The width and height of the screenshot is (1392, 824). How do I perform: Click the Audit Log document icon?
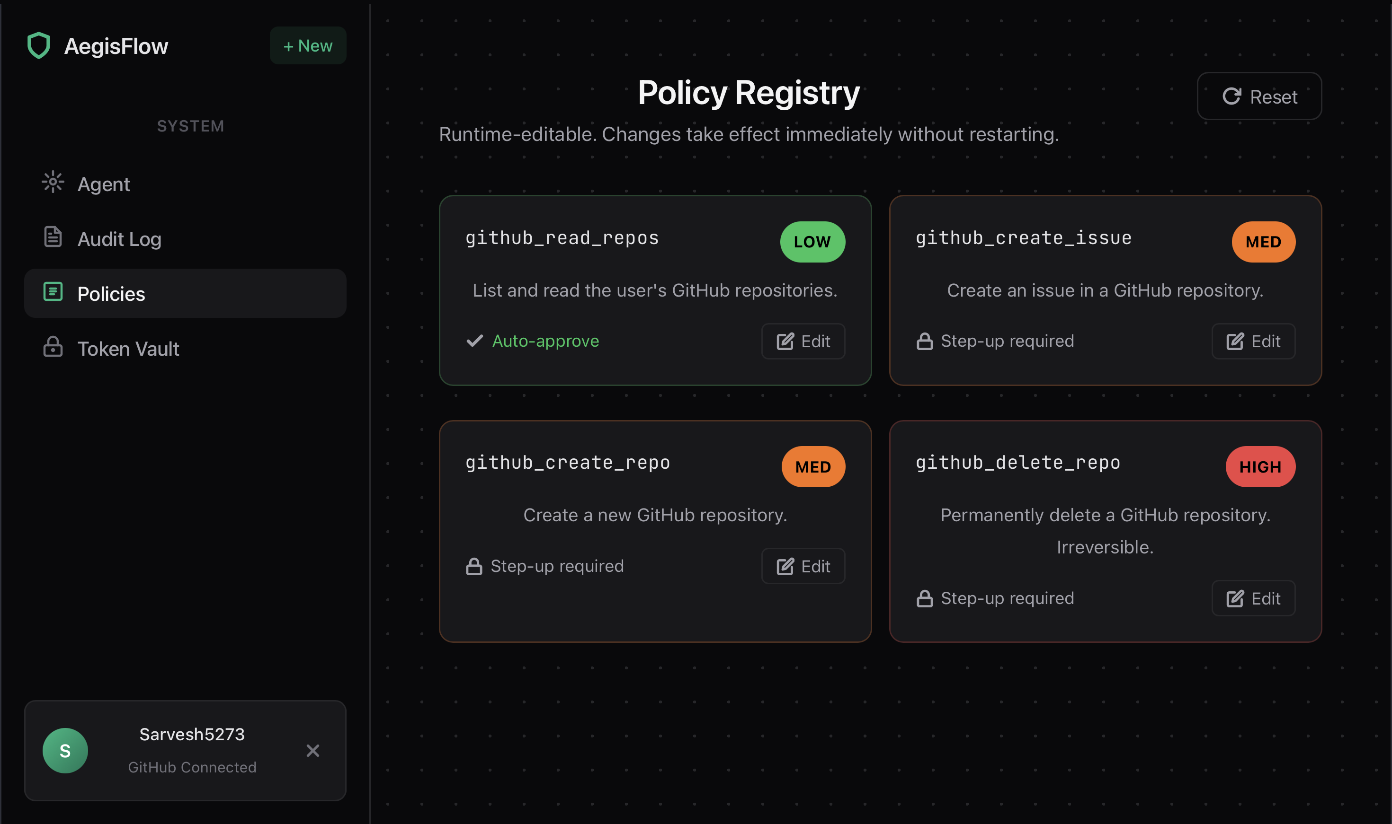point(53,237)
